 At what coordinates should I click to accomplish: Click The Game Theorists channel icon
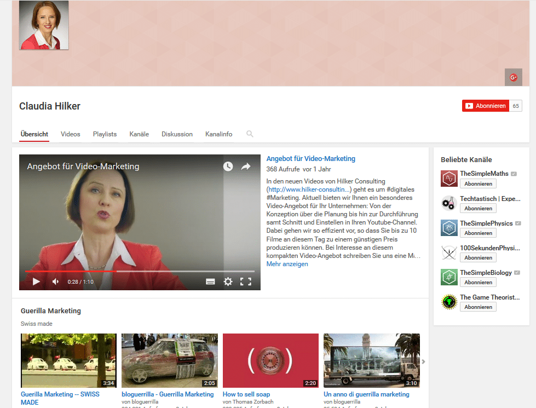coord(449,302)
